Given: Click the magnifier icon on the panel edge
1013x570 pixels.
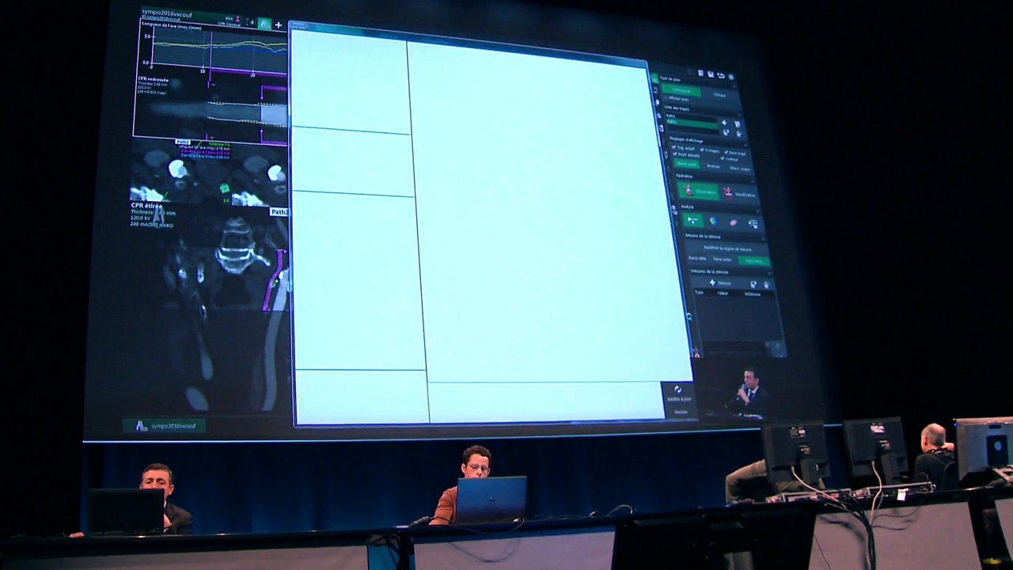Looking at the screenshot, I should click(689, 317).
